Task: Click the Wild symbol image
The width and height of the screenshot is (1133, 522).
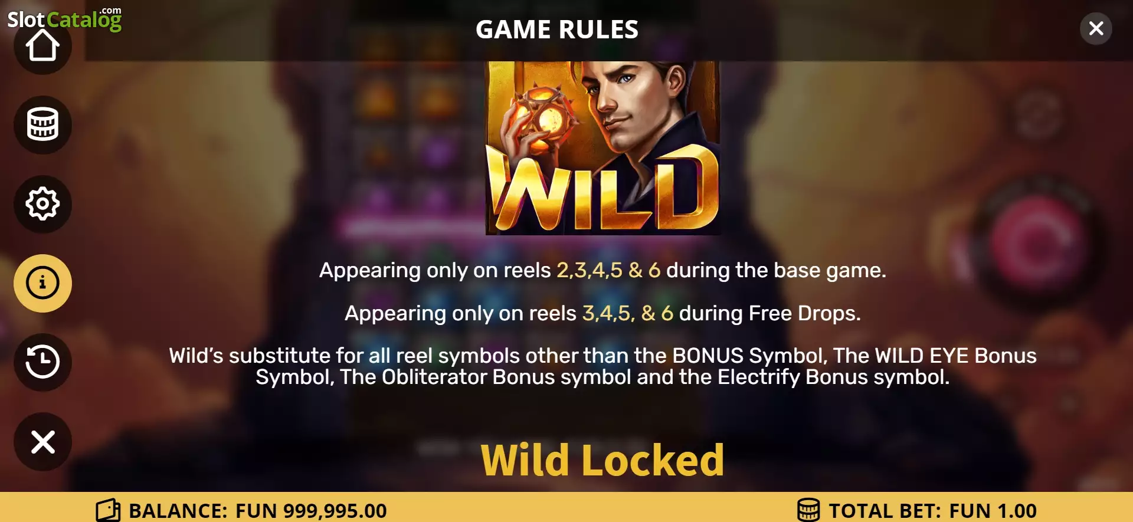Action: tap(602, 147)
